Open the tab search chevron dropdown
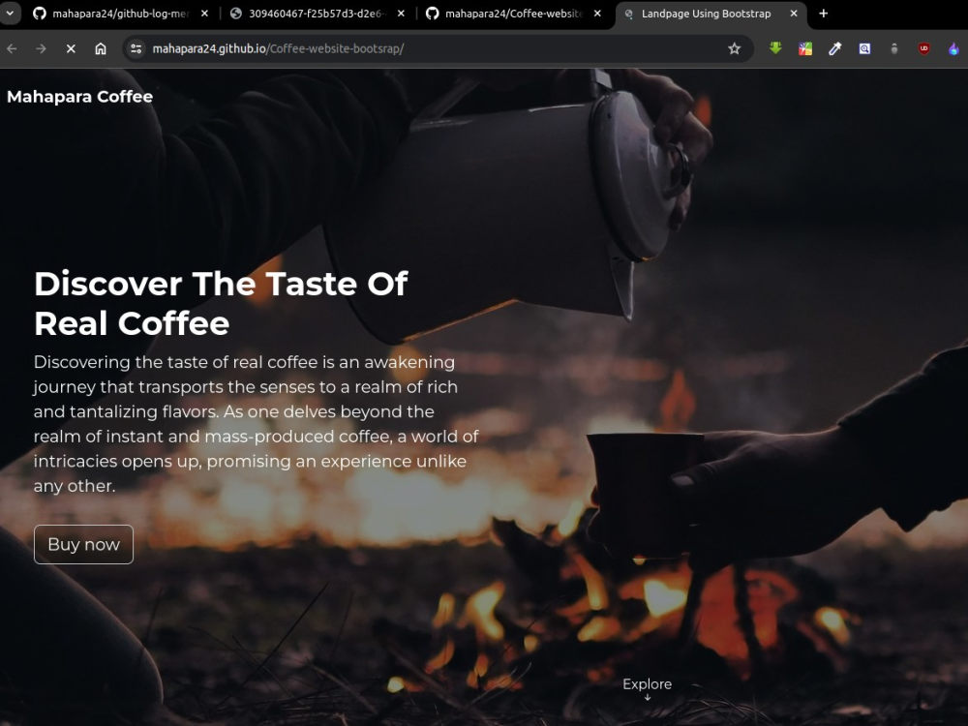Viewport: 968px width, 726px height. pyautogui.click(x=10, y=14)
